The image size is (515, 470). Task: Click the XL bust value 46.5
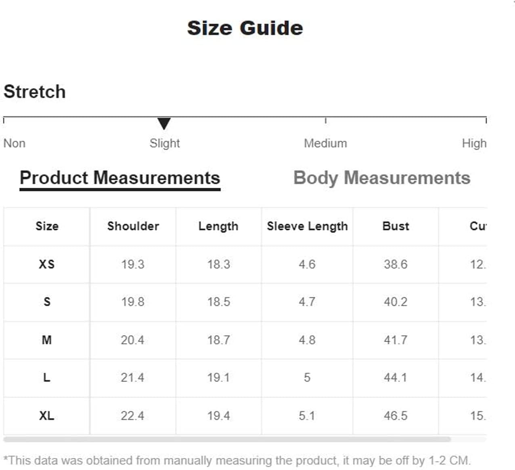[x=396, y=415]
